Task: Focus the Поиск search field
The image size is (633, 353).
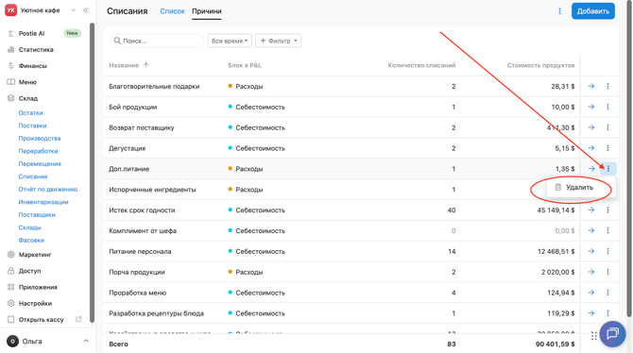Action: tap(157, 41)
